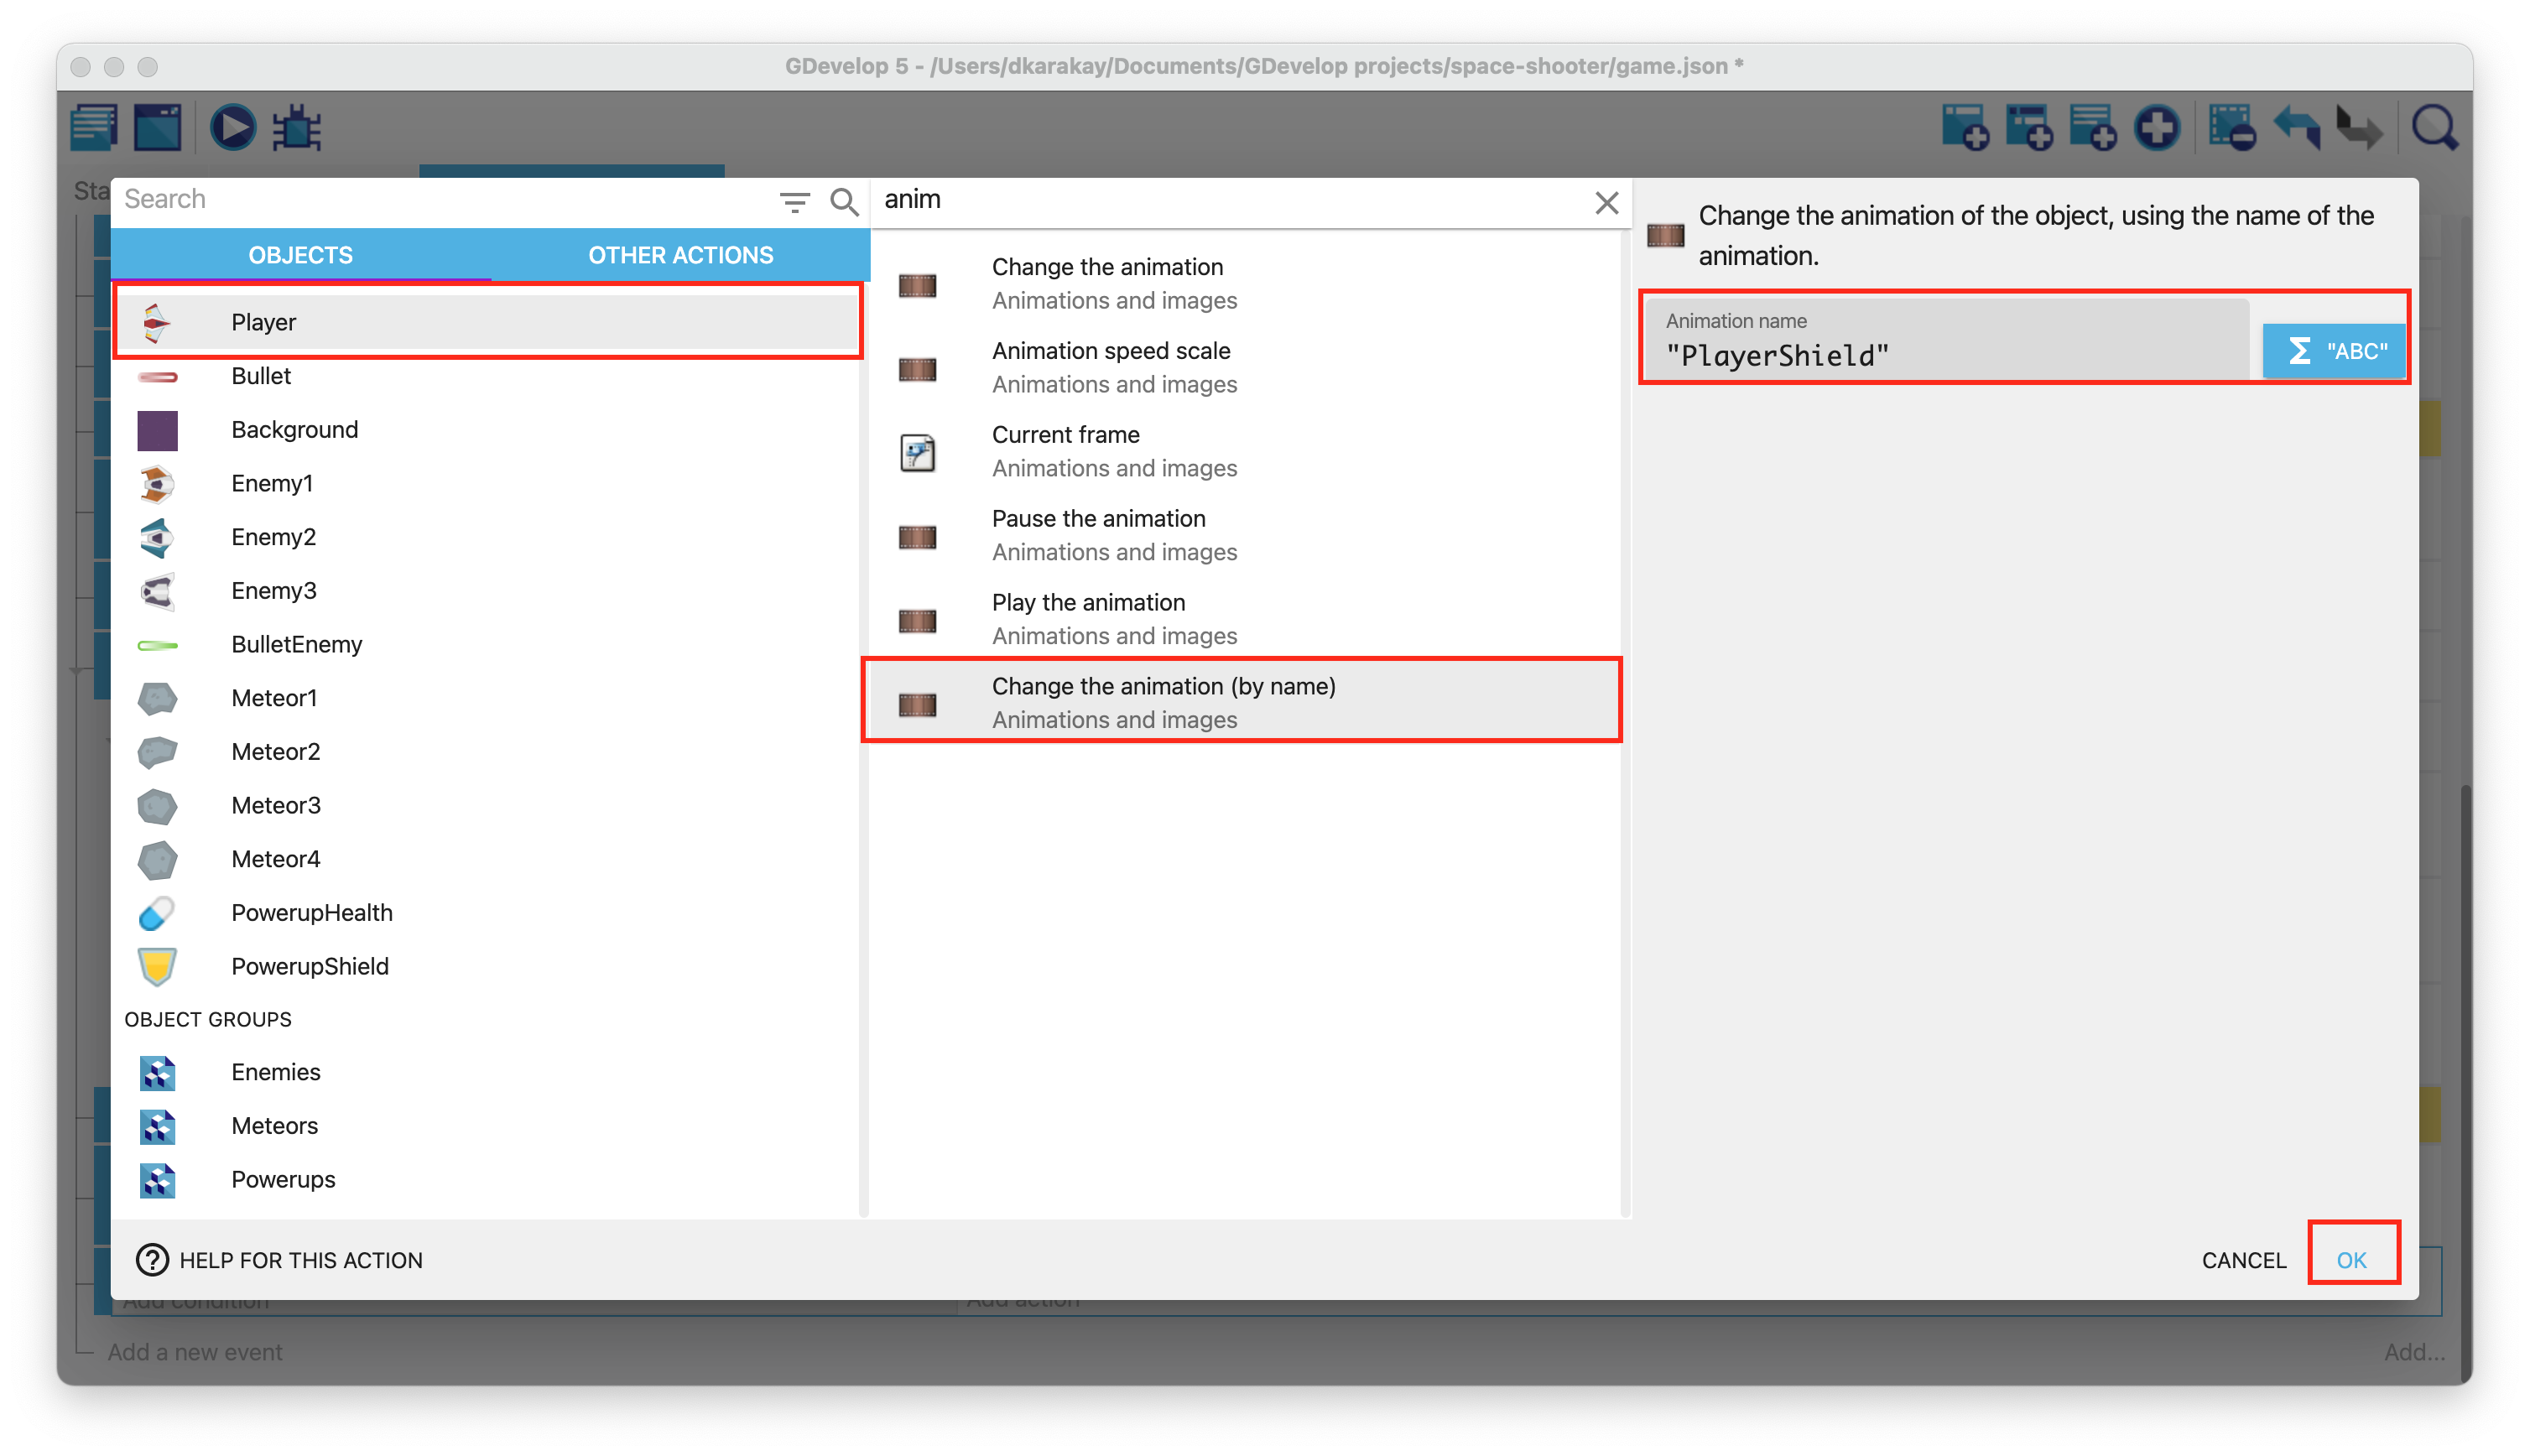Image resolution: width=2530 pixels, height=1456 pixels.
Task: Click the help question mark icon
Action: point(152,1259)
